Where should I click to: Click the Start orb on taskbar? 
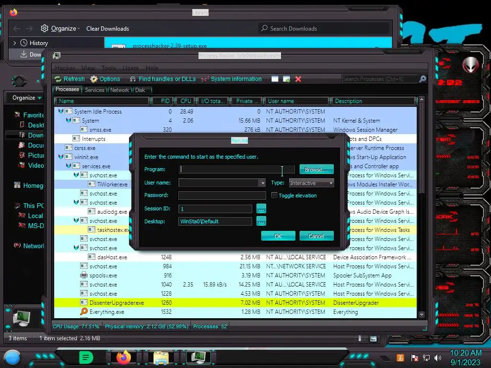click(12, 357)
